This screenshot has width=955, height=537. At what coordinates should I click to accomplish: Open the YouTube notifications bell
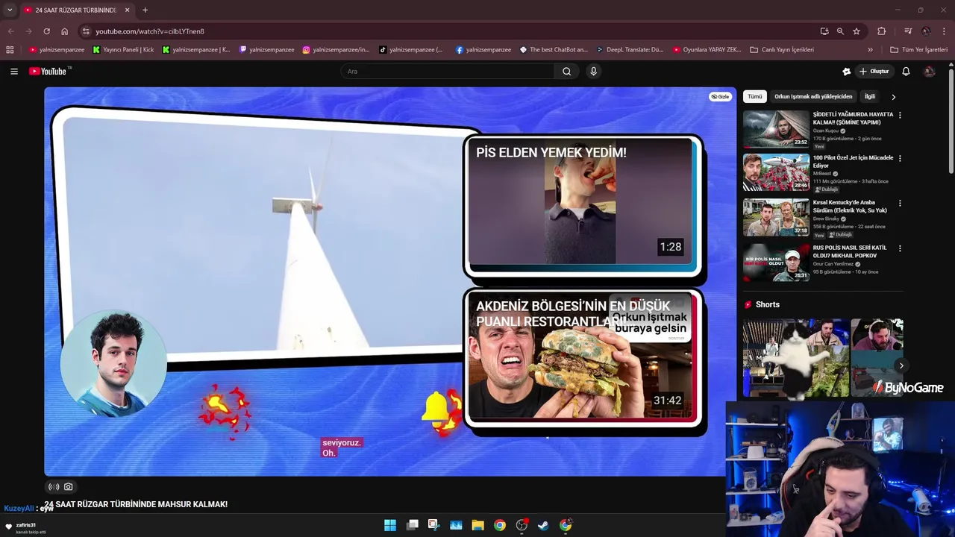(x=906, y=72)
